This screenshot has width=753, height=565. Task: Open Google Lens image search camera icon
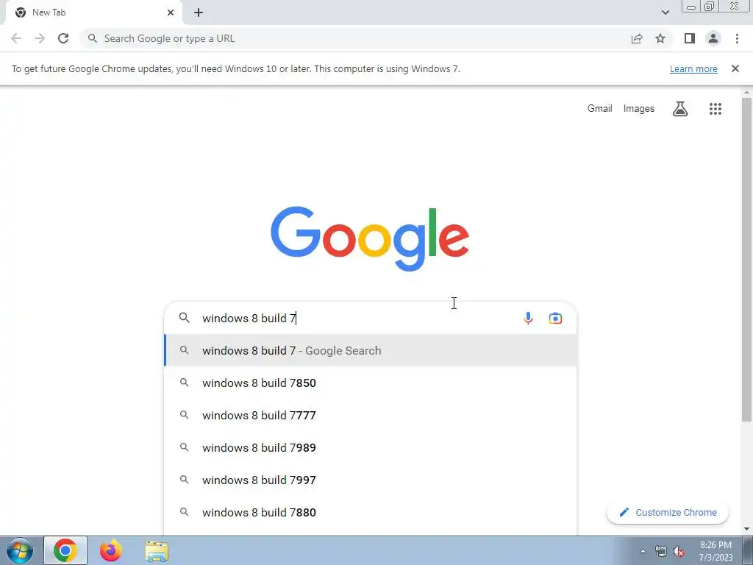[555, 319]
